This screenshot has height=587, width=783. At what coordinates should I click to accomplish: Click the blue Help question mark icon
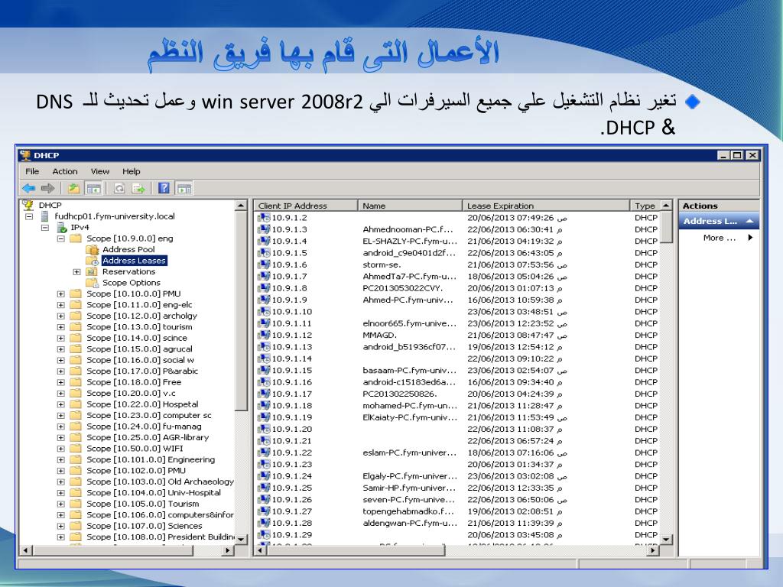pos(164,188)
